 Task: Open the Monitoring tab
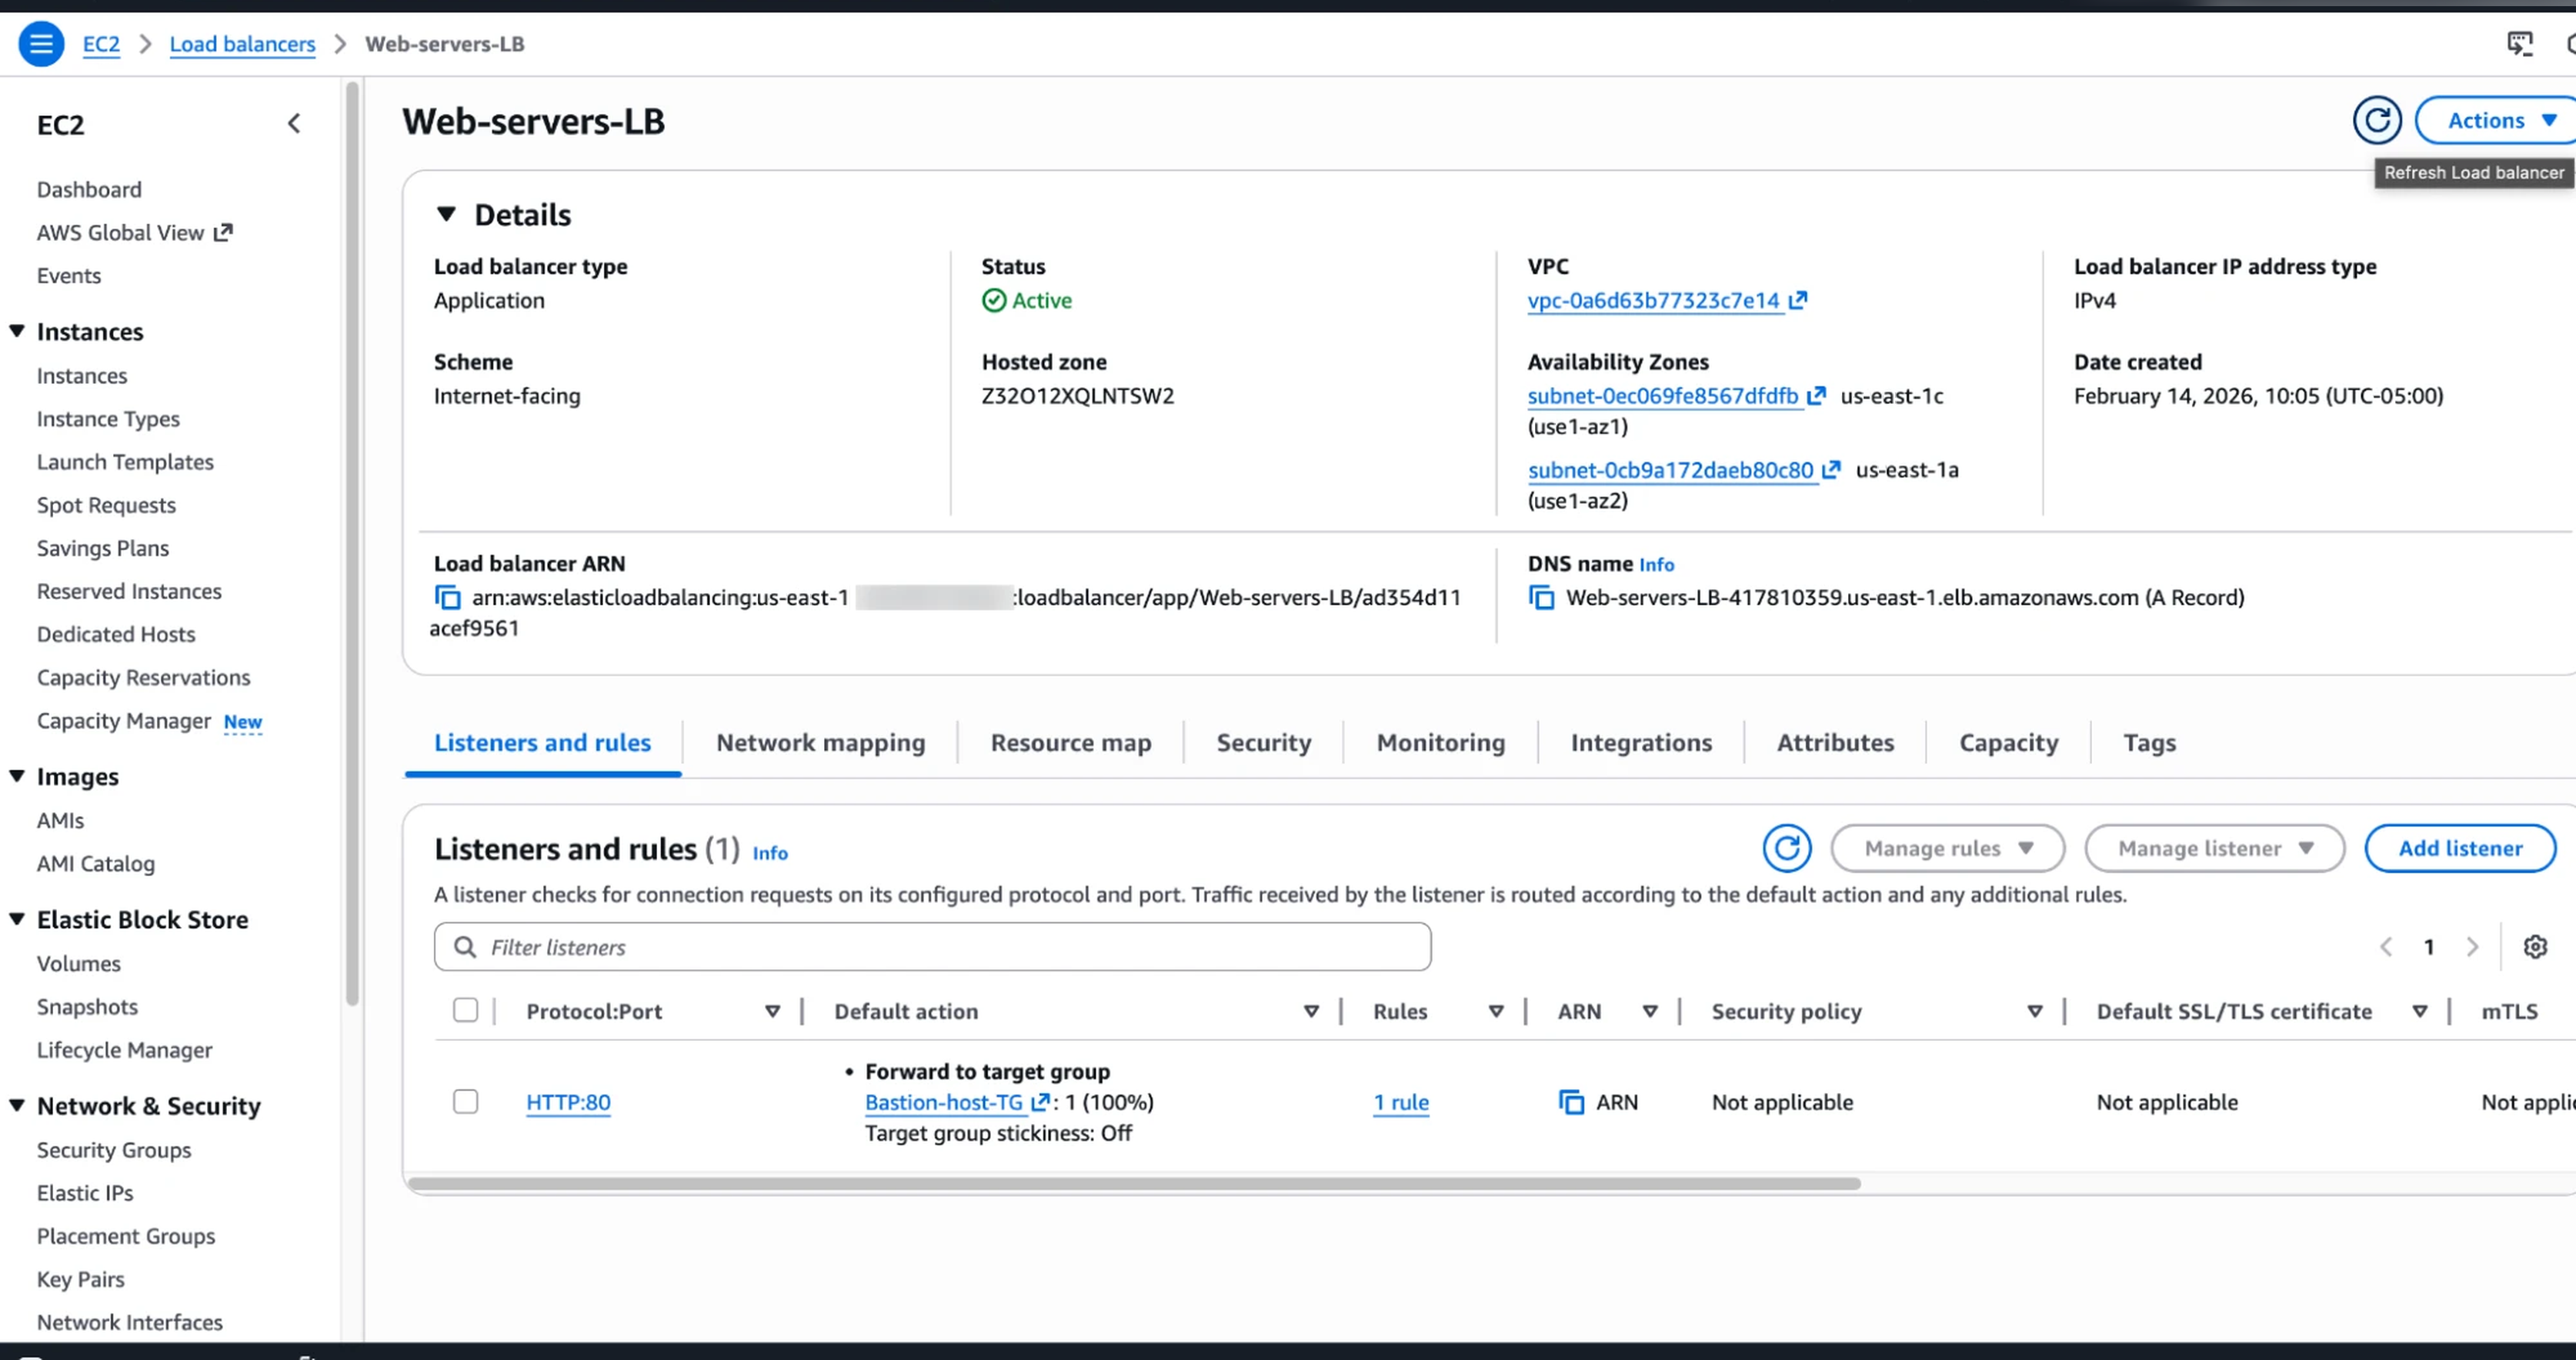tap(1440, 743)
